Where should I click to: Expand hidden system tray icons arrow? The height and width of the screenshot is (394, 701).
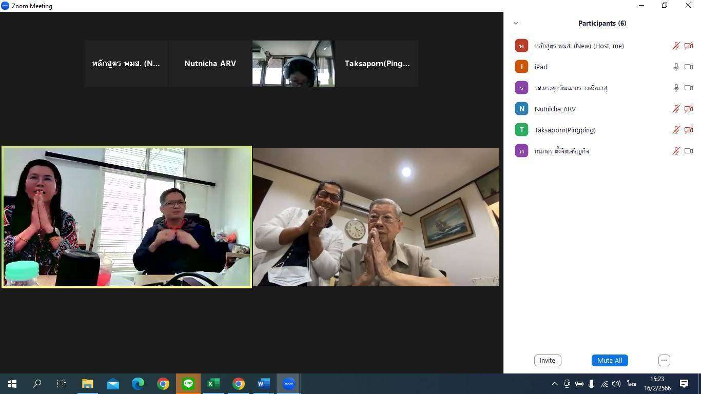[554, 384]
